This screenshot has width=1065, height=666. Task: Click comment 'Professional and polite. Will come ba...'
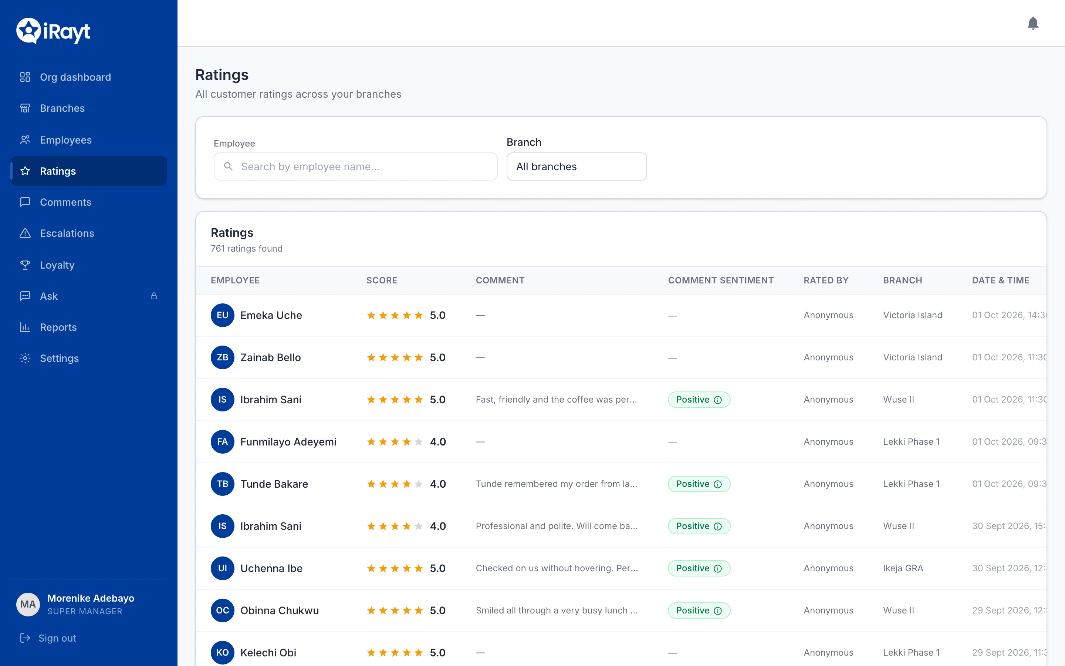[x=557, y=527]
